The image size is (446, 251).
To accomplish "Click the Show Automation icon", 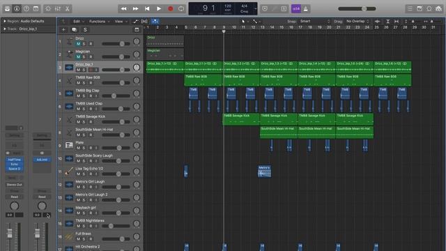I will pos(136,22).
